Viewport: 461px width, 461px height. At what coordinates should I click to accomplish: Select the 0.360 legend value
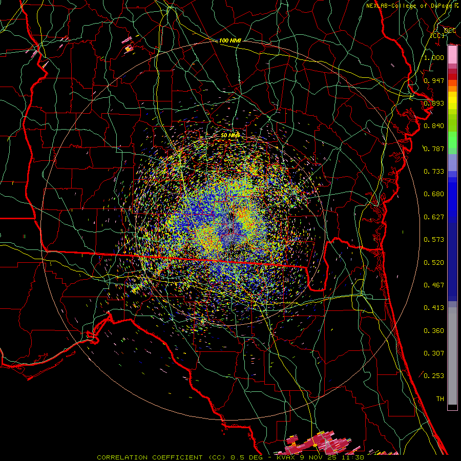[x=434, y=331]
